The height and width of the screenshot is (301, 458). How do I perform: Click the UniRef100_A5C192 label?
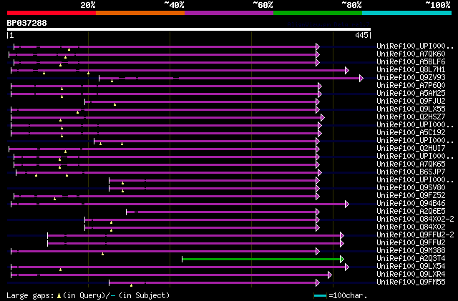411,133
